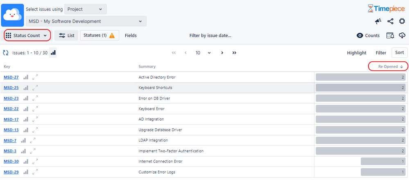Click the Sort button
This screenshot has height=180, width=409.
coord(399,53)
